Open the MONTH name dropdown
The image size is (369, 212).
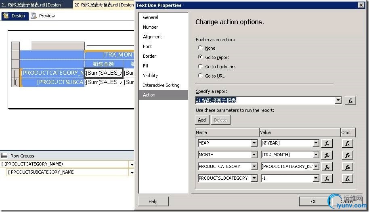coord(254,155)
